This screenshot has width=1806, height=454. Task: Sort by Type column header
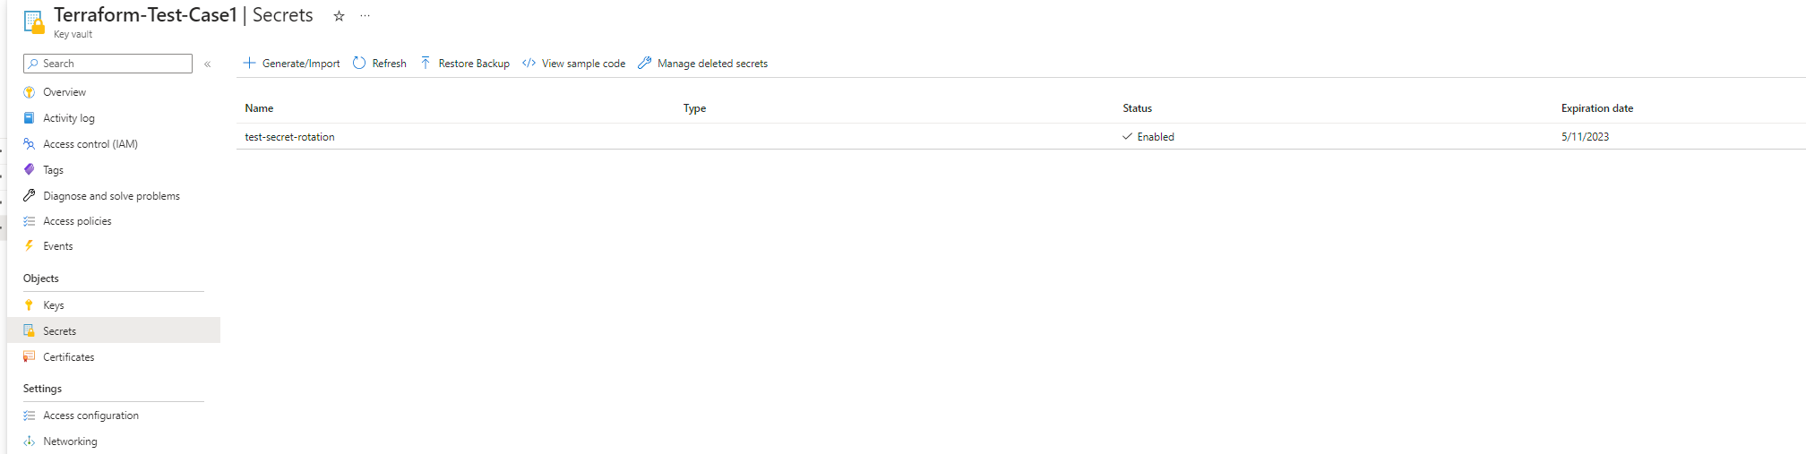click(x=694, y=108)
